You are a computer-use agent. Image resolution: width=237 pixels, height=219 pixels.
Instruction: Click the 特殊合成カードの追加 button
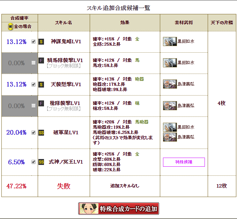(x=119, y=209)
